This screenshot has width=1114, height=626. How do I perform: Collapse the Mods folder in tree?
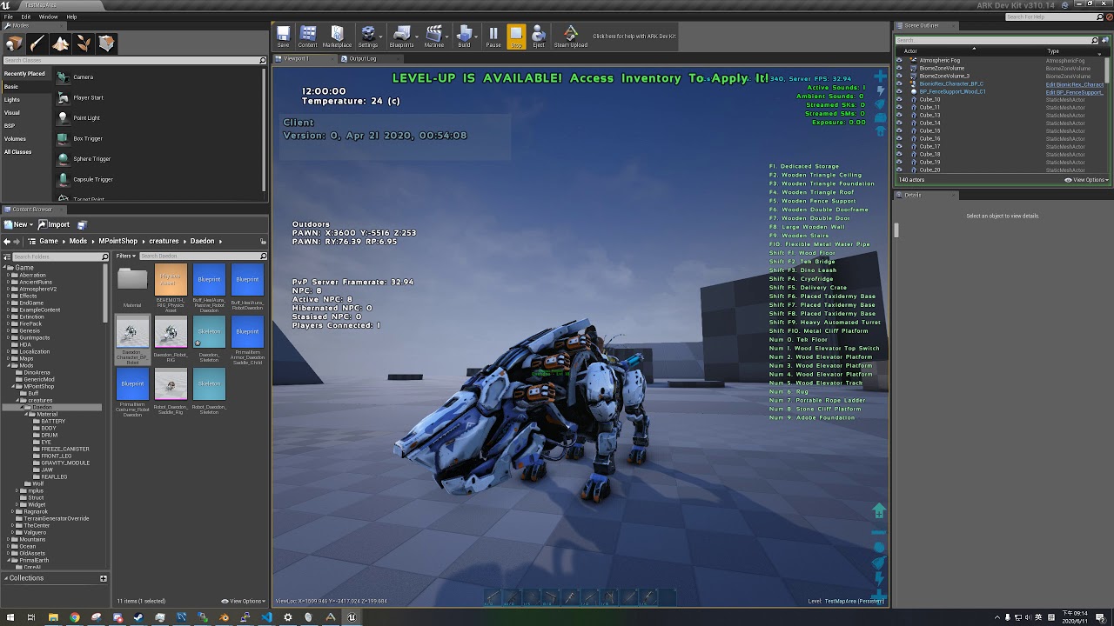(x=9, y=365)
